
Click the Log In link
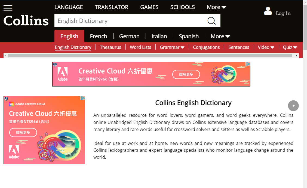pyautogui.click(x=283, y=13)
